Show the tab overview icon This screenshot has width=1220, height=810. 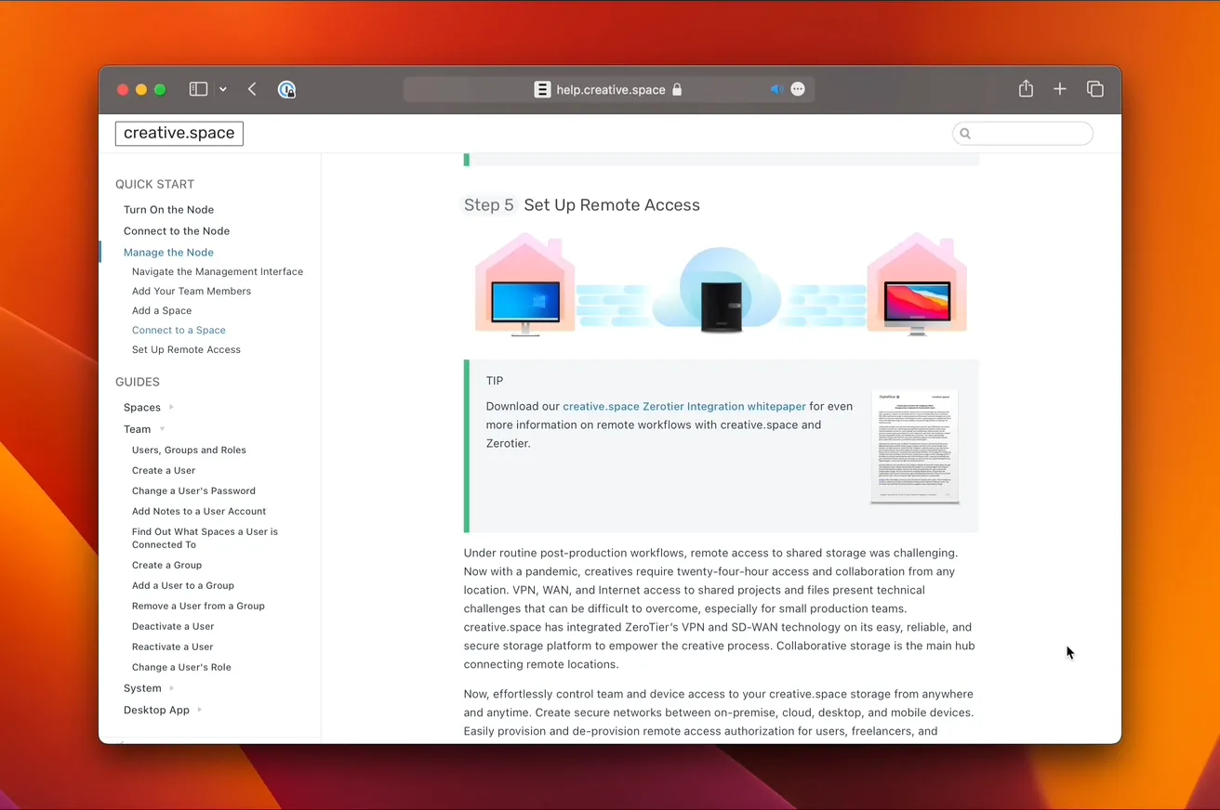point(1094,89)
